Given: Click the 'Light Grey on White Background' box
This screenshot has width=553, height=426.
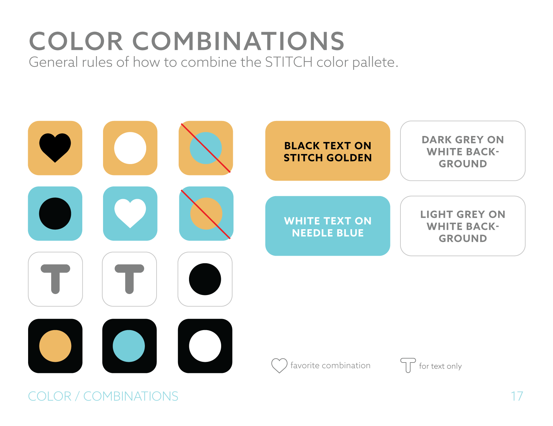Looking at the screenshot, I should coord(463,226).
